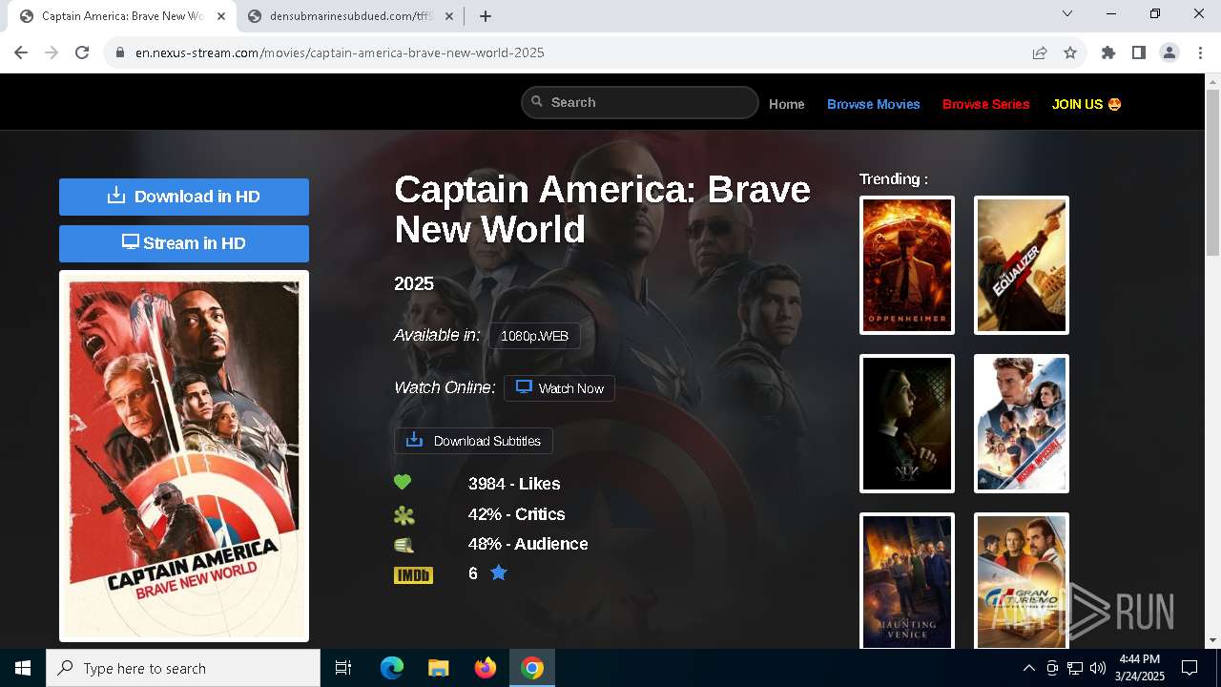
Task: Click the IMDb logo badge
Action: tap(413, 574)
